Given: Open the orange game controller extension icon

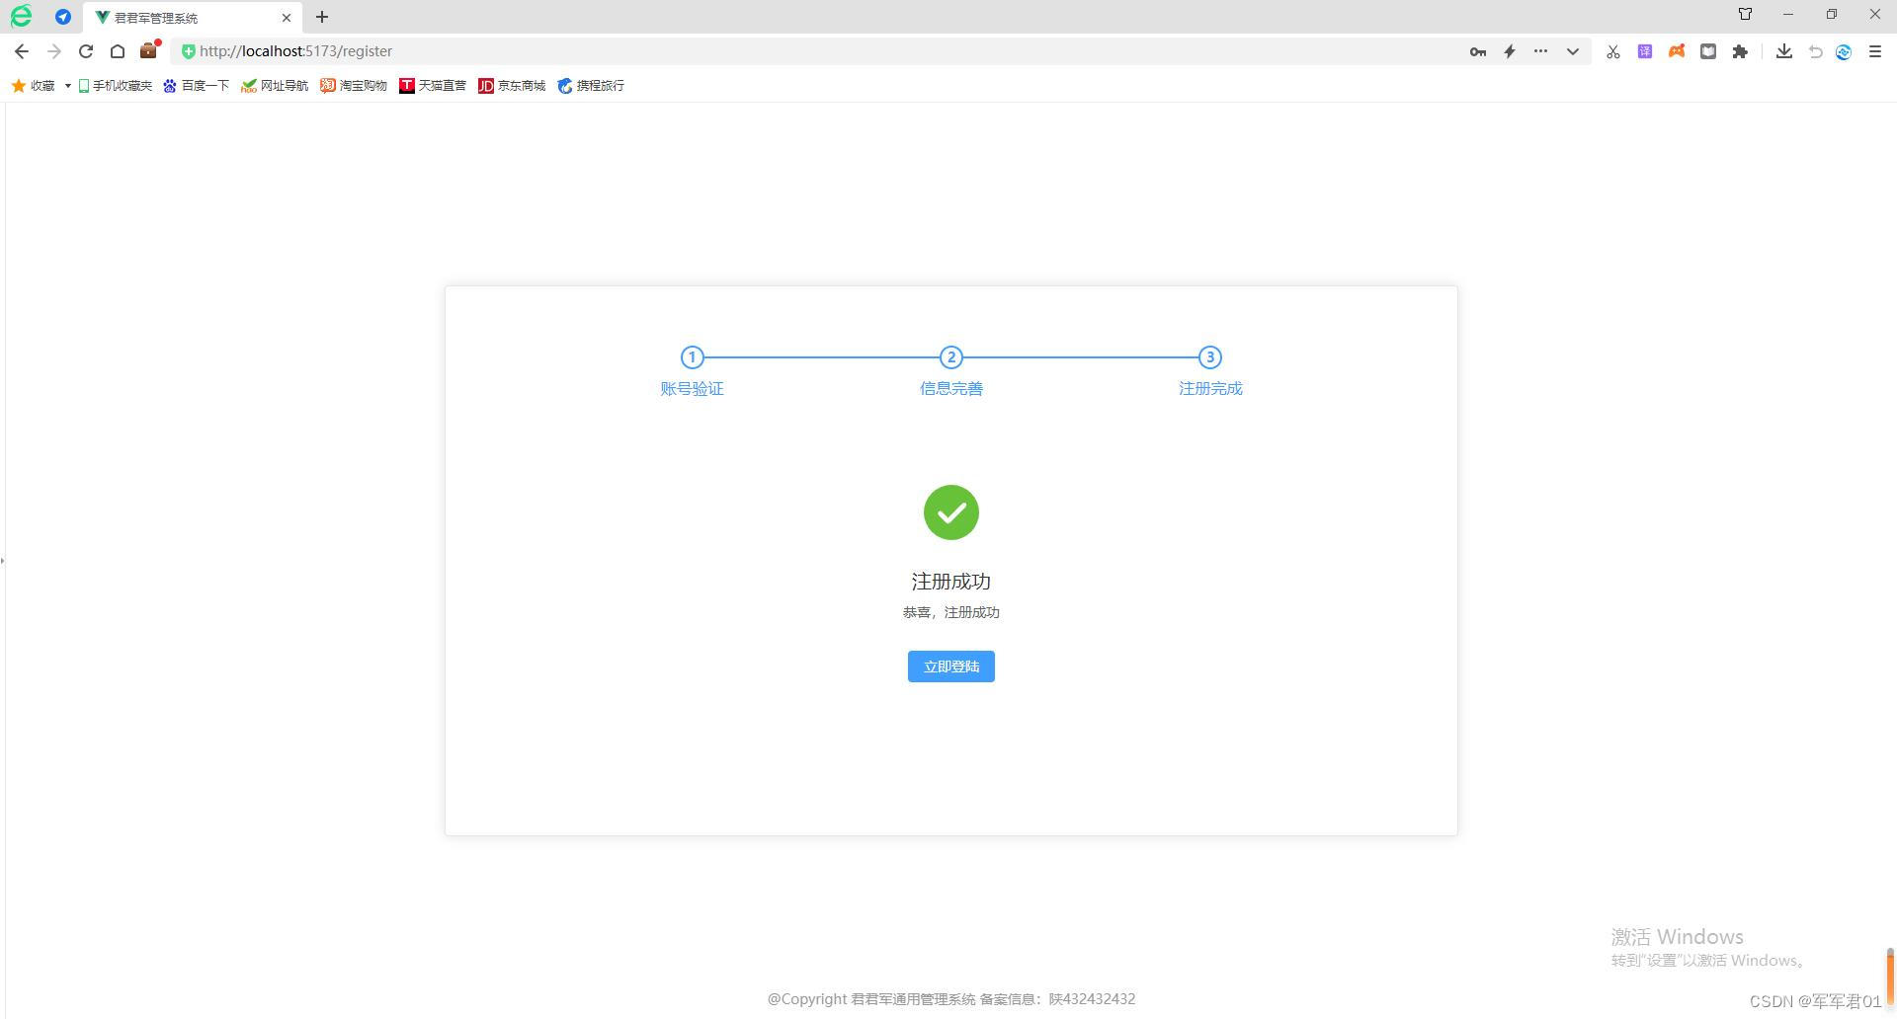Looking at the screenshot, I should (x=1677, y=51).
